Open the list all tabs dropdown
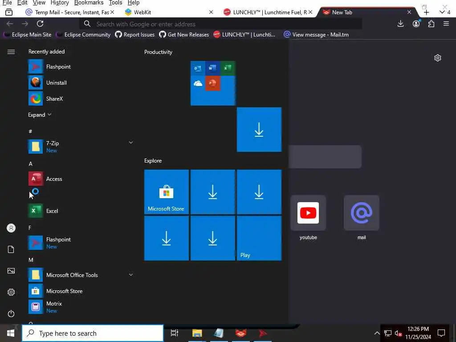 point(445,12)
